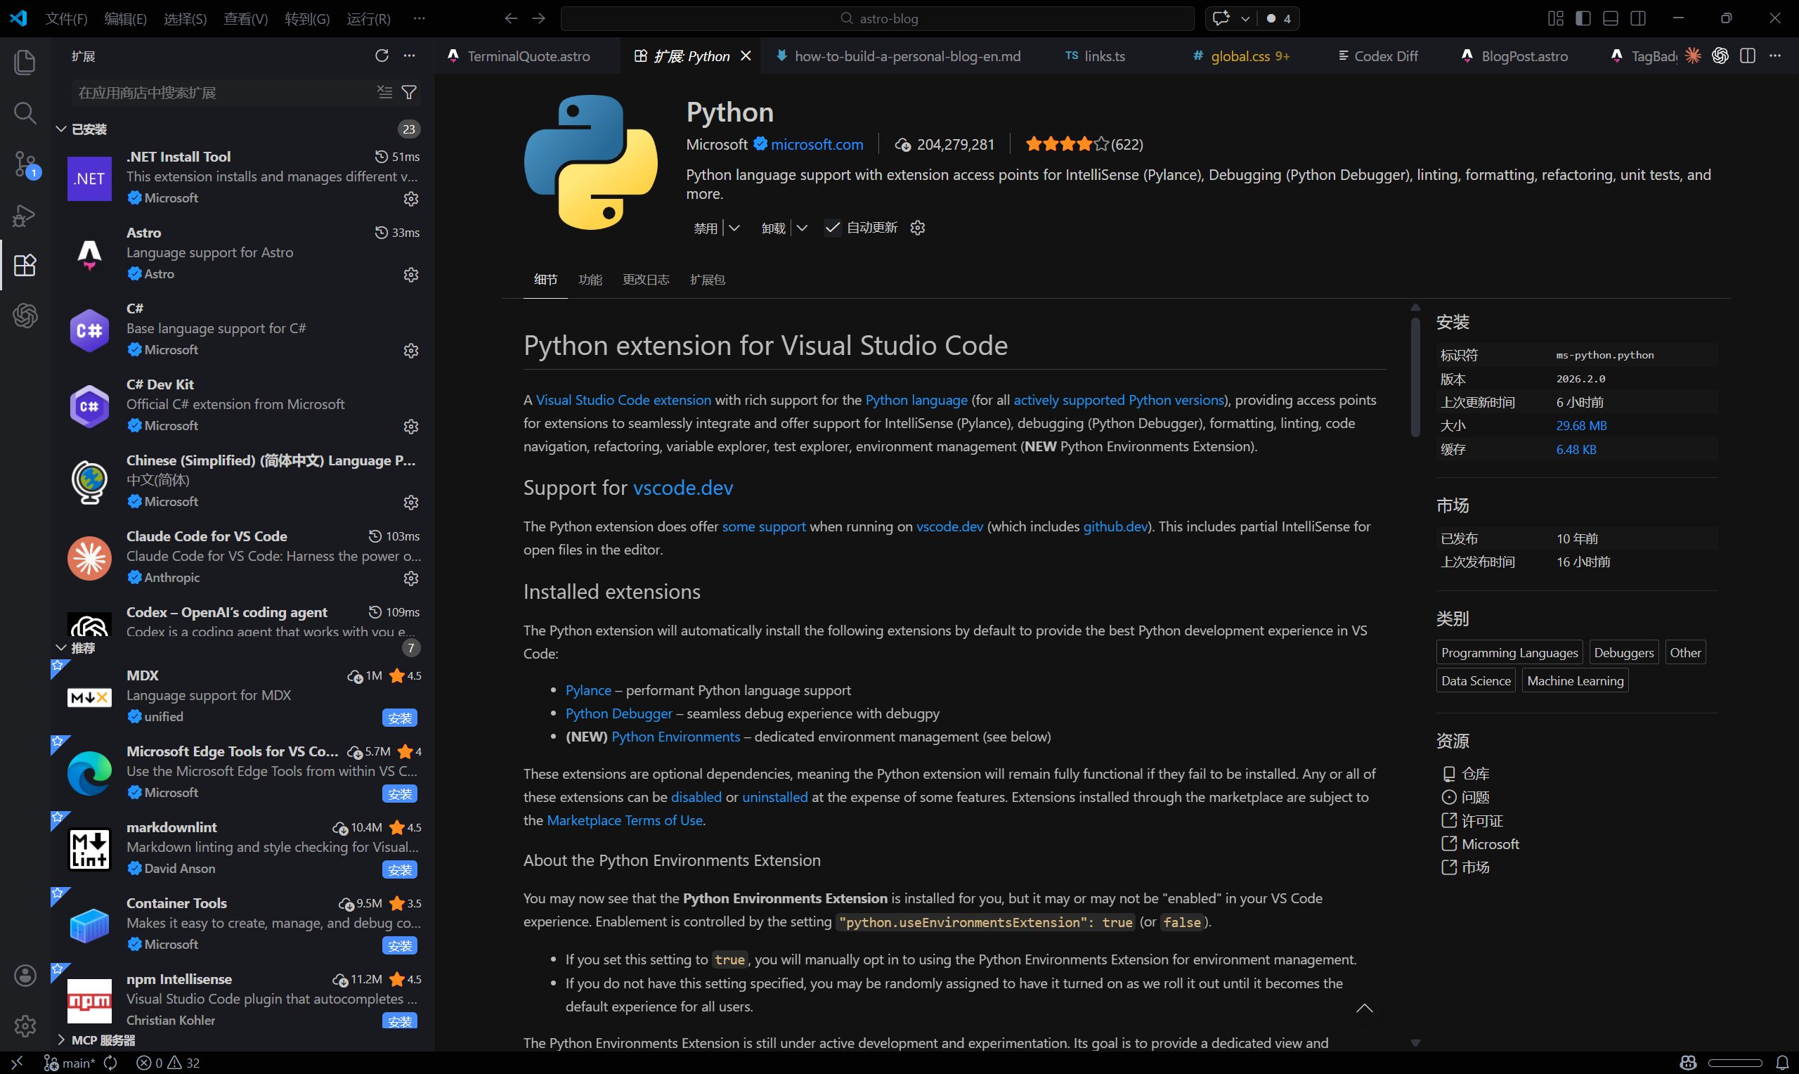This screenshot has width=1799, height=1074.
Task: Open the Search view in activity bar
Action: tap(25, 113)
